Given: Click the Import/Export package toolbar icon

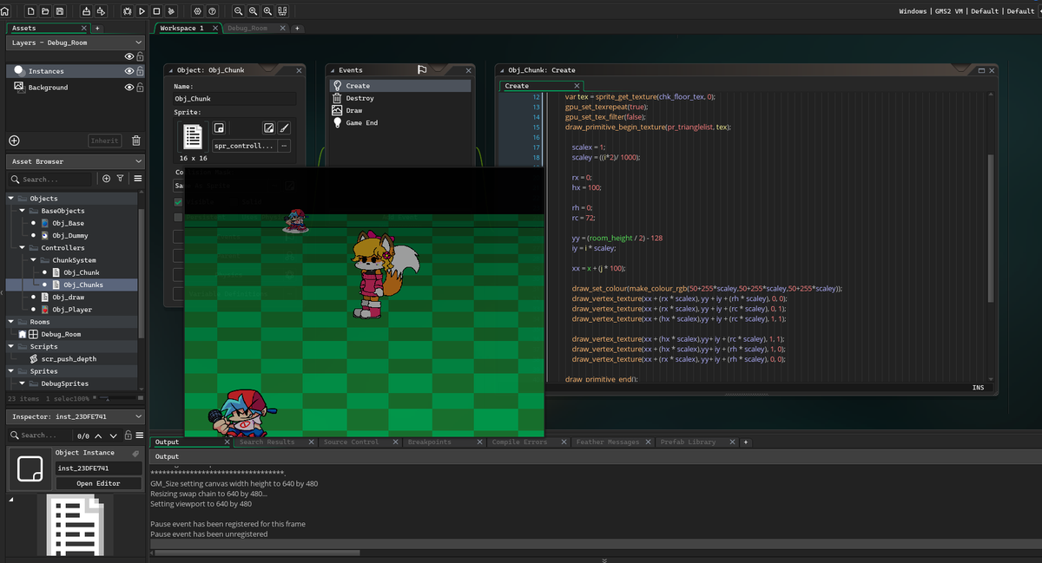Looking at the screenshot, I should pos(102,11).
